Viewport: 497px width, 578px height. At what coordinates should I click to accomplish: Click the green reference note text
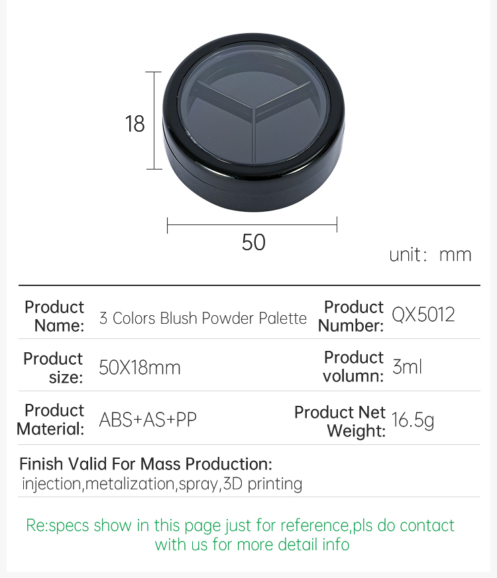240,535
